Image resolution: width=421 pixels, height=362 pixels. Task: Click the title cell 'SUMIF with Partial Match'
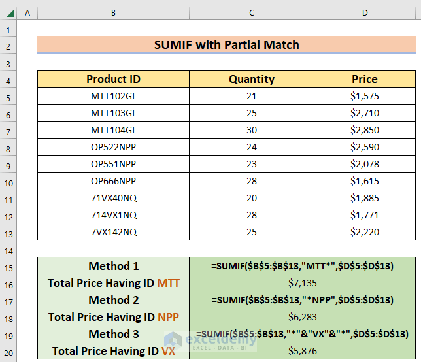(226, 44)
